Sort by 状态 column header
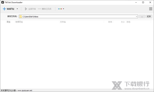This screenshot has height=92, width=154. (x=129, y=22)
